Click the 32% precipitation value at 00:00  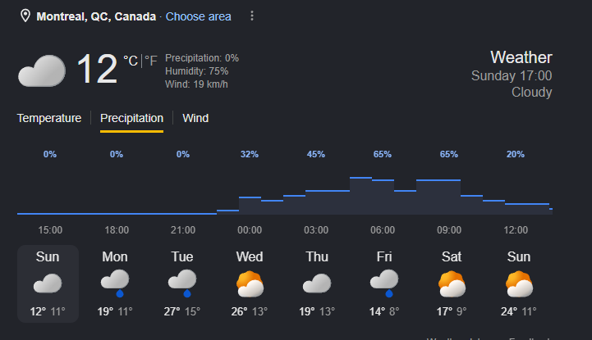pyautogui.click(x=250, y=154)
